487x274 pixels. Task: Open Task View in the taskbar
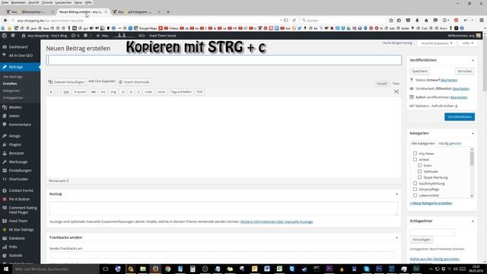[x=105, y=269]
